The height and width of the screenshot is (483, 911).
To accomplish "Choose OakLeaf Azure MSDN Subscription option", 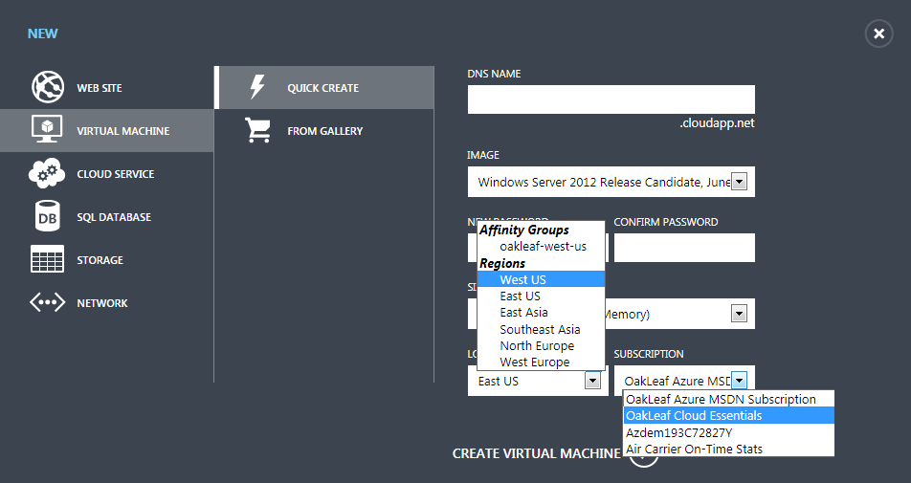I will pos(728,399).
